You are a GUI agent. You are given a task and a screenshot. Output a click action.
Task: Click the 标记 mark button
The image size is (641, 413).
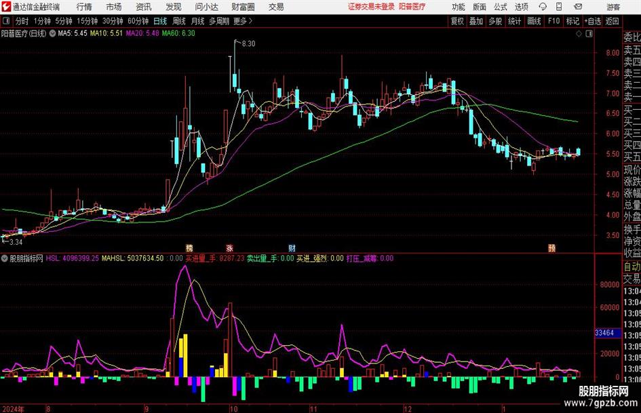(x=572, y=21)
